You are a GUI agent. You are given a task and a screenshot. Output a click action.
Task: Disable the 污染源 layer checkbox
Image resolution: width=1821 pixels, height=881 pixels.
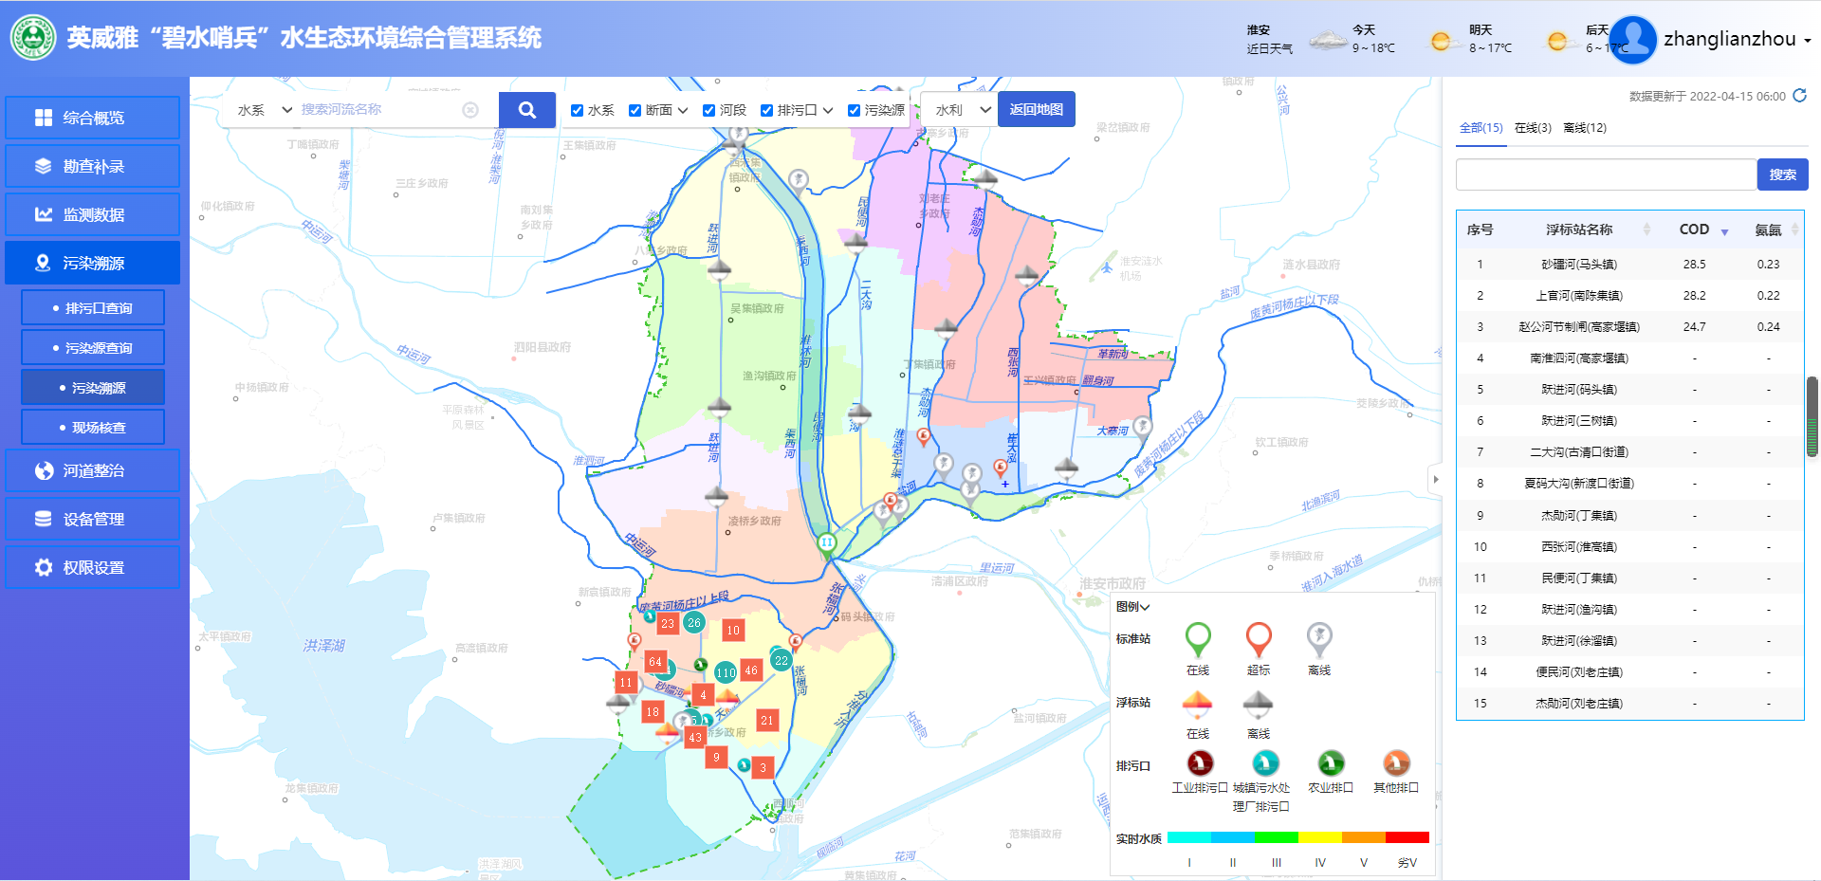coord(854,110)
